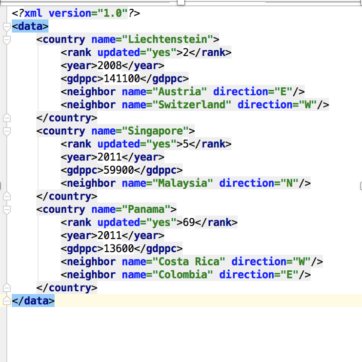Screen dimensions: 362x362
Task: Collapse the Singapore country fold marker
Action: click(x=7, y=131)
